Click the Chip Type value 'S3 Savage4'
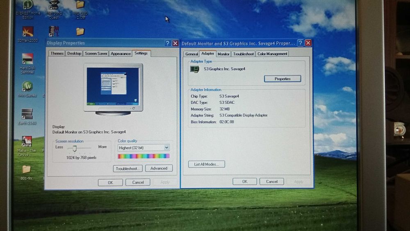Viewport: 410px width, 231px height. pyautogui.click(x=229, y=96)
